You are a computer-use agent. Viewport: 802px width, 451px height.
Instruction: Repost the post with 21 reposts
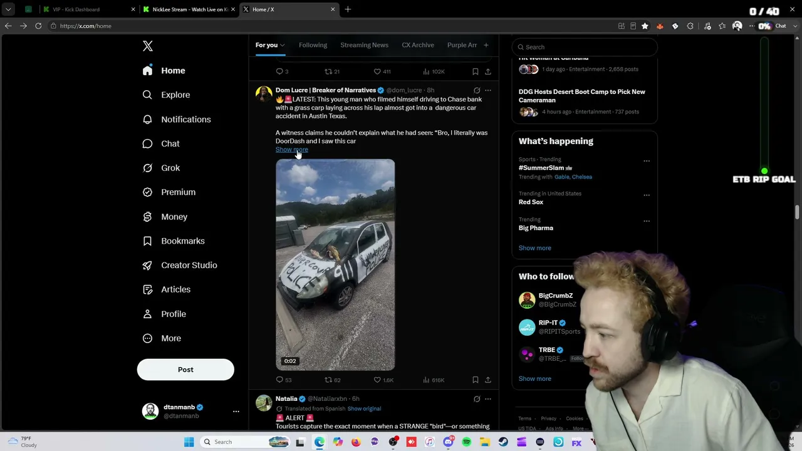pyautogui.click(x=332, y=71)
